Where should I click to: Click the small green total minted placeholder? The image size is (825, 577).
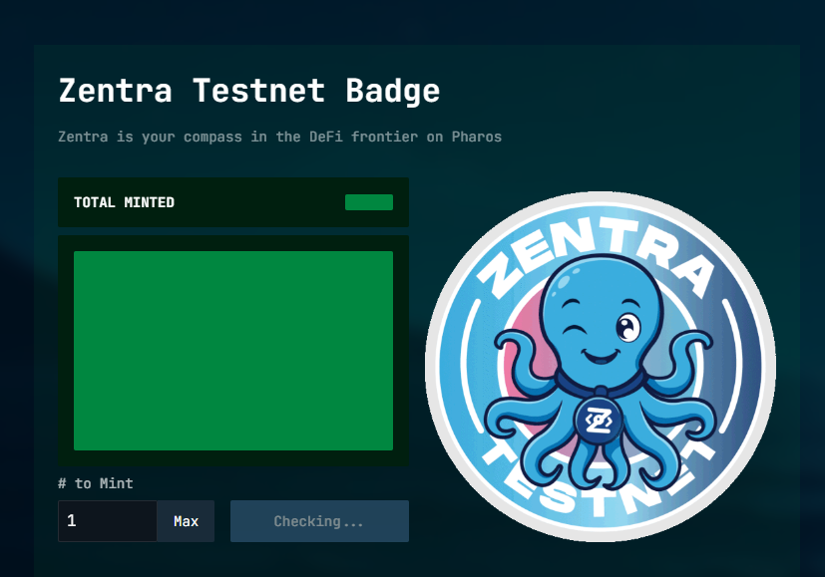[x=369, y=202]
